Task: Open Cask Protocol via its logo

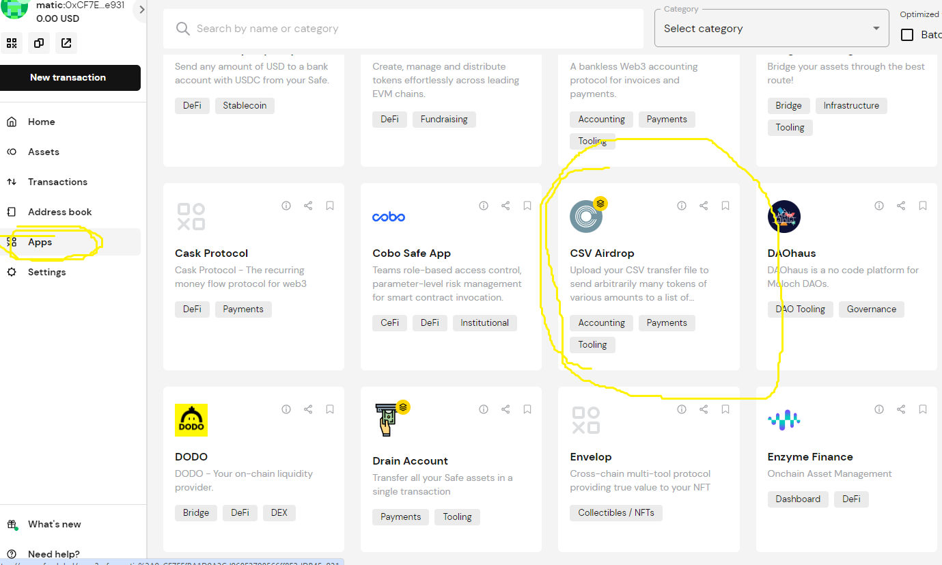Action: 191,217
